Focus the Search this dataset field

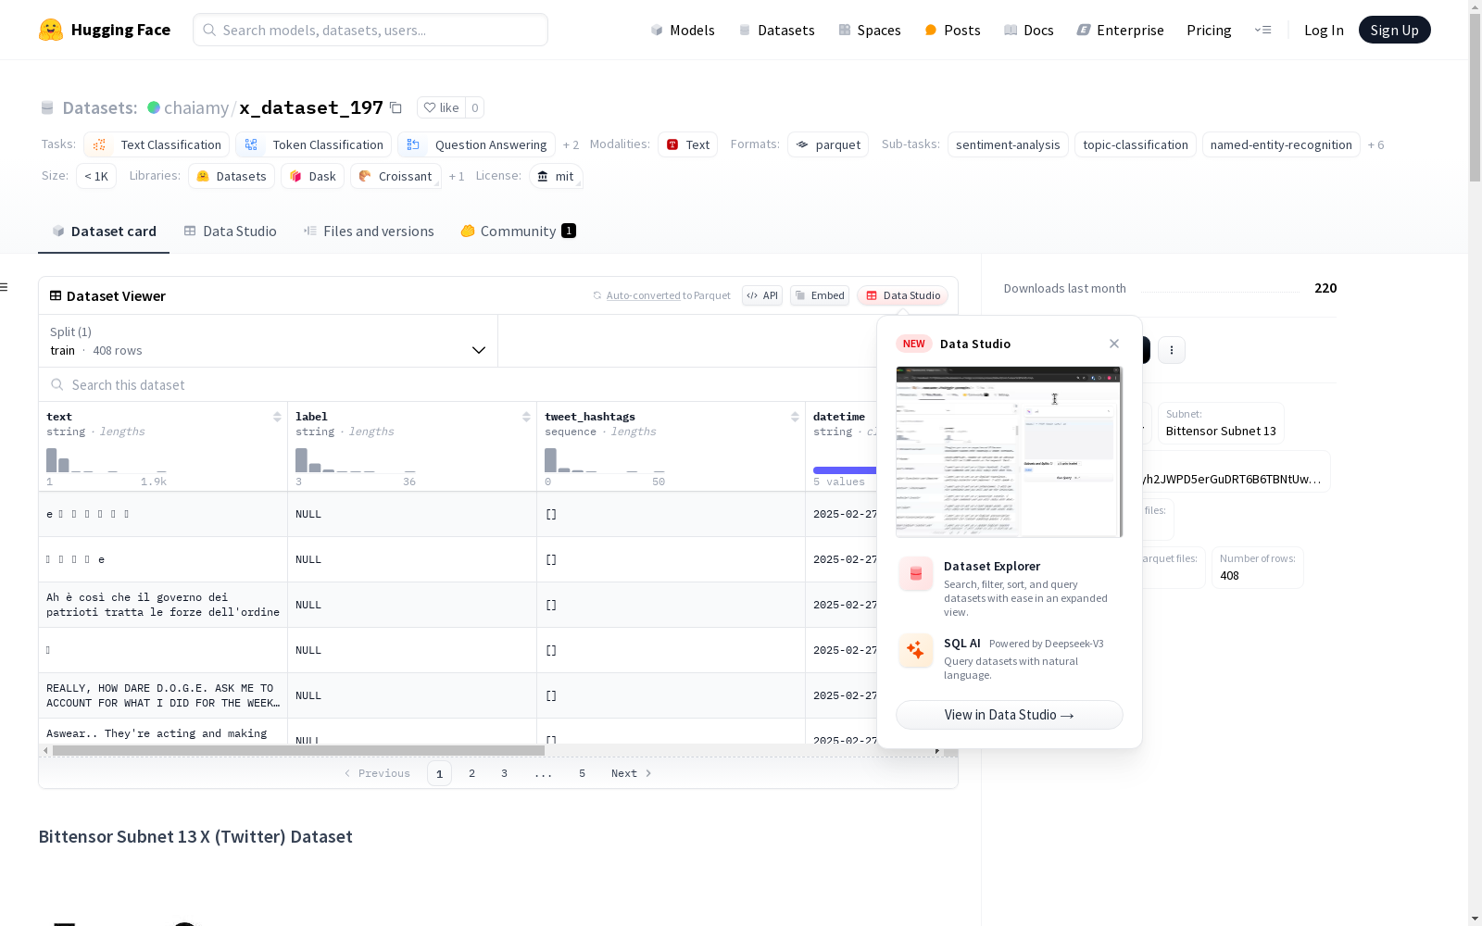(x=458, y=384)
